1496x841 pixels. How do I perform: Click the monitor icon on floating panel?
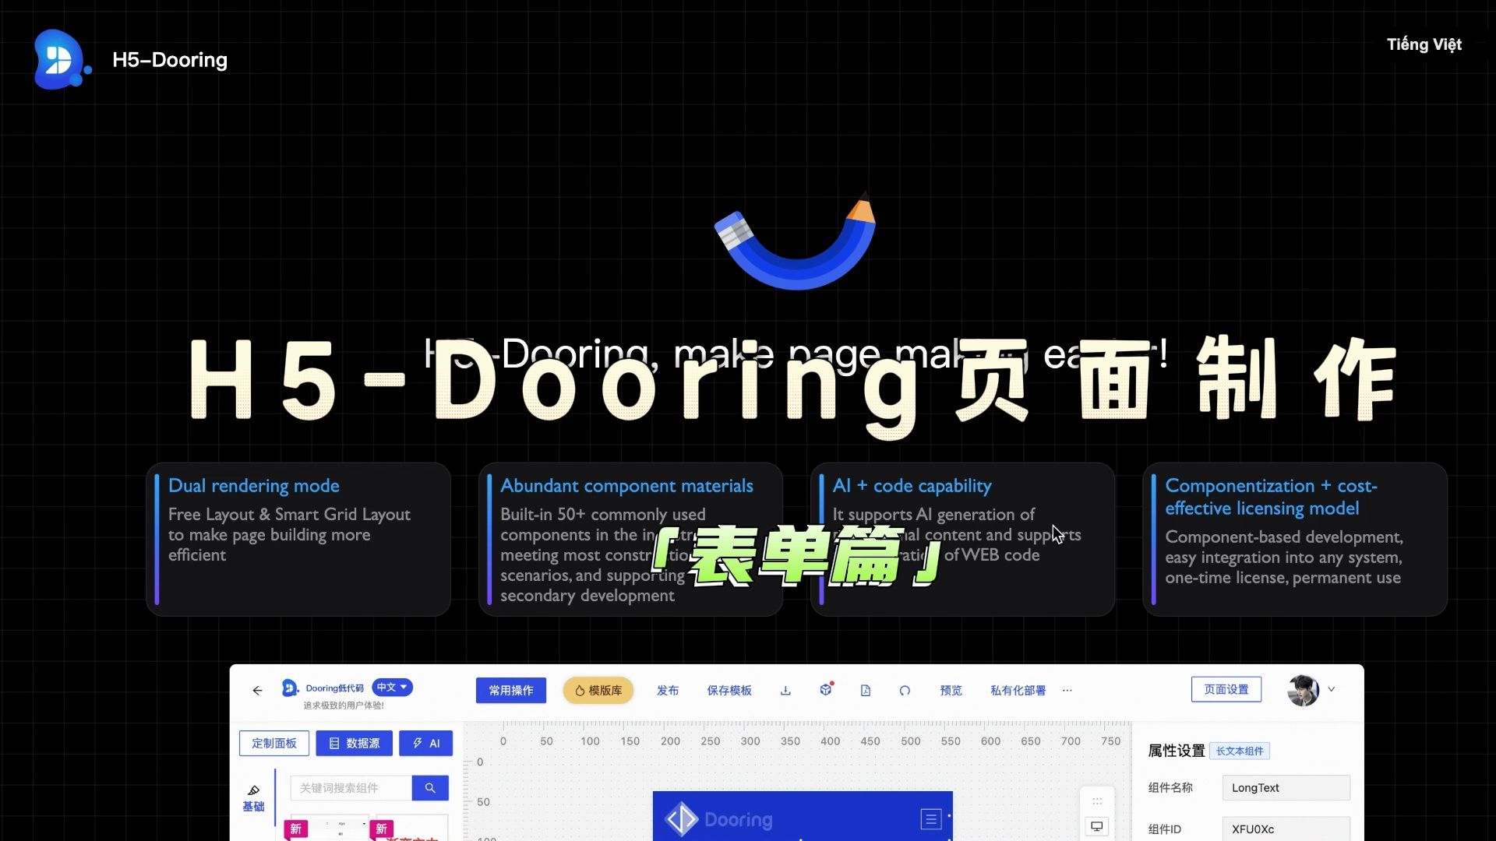click(x=1097, y=826)
